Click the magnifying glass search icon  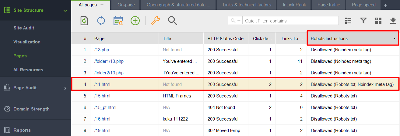point(172,21)
